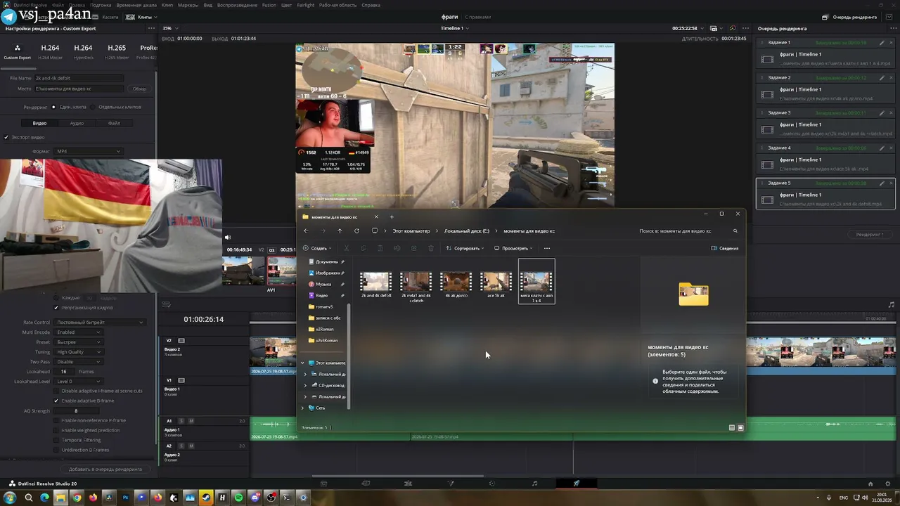Open the Fairlight page music-note icon
Screen dimensions: 900x506
pos(534,484)
